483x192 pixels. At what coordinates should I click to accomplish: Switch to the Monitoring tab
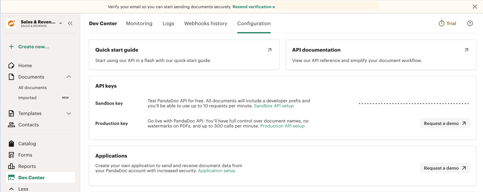(x=139, y=23)
